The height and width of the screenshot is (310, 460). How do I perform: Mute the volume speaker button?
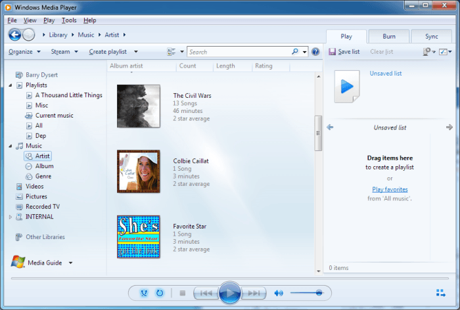(279, 293)
